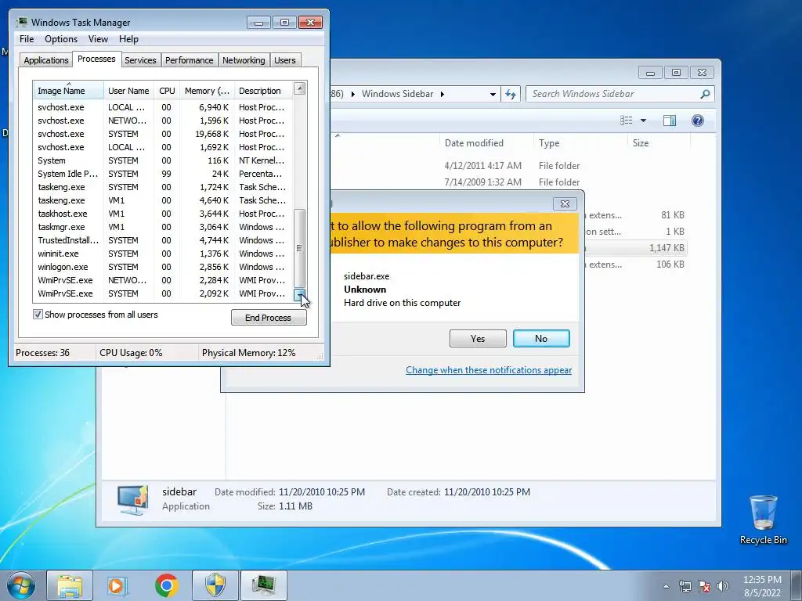Select the winlogon.exe process row
Screen dimensions: 802x601
point(163,267)
